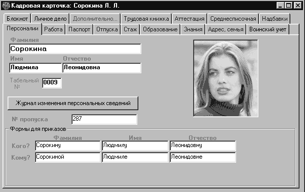
Task: Click the Кому? patronymic field Леонидовне
Action: pyautogui.click(x=203, y=157)
